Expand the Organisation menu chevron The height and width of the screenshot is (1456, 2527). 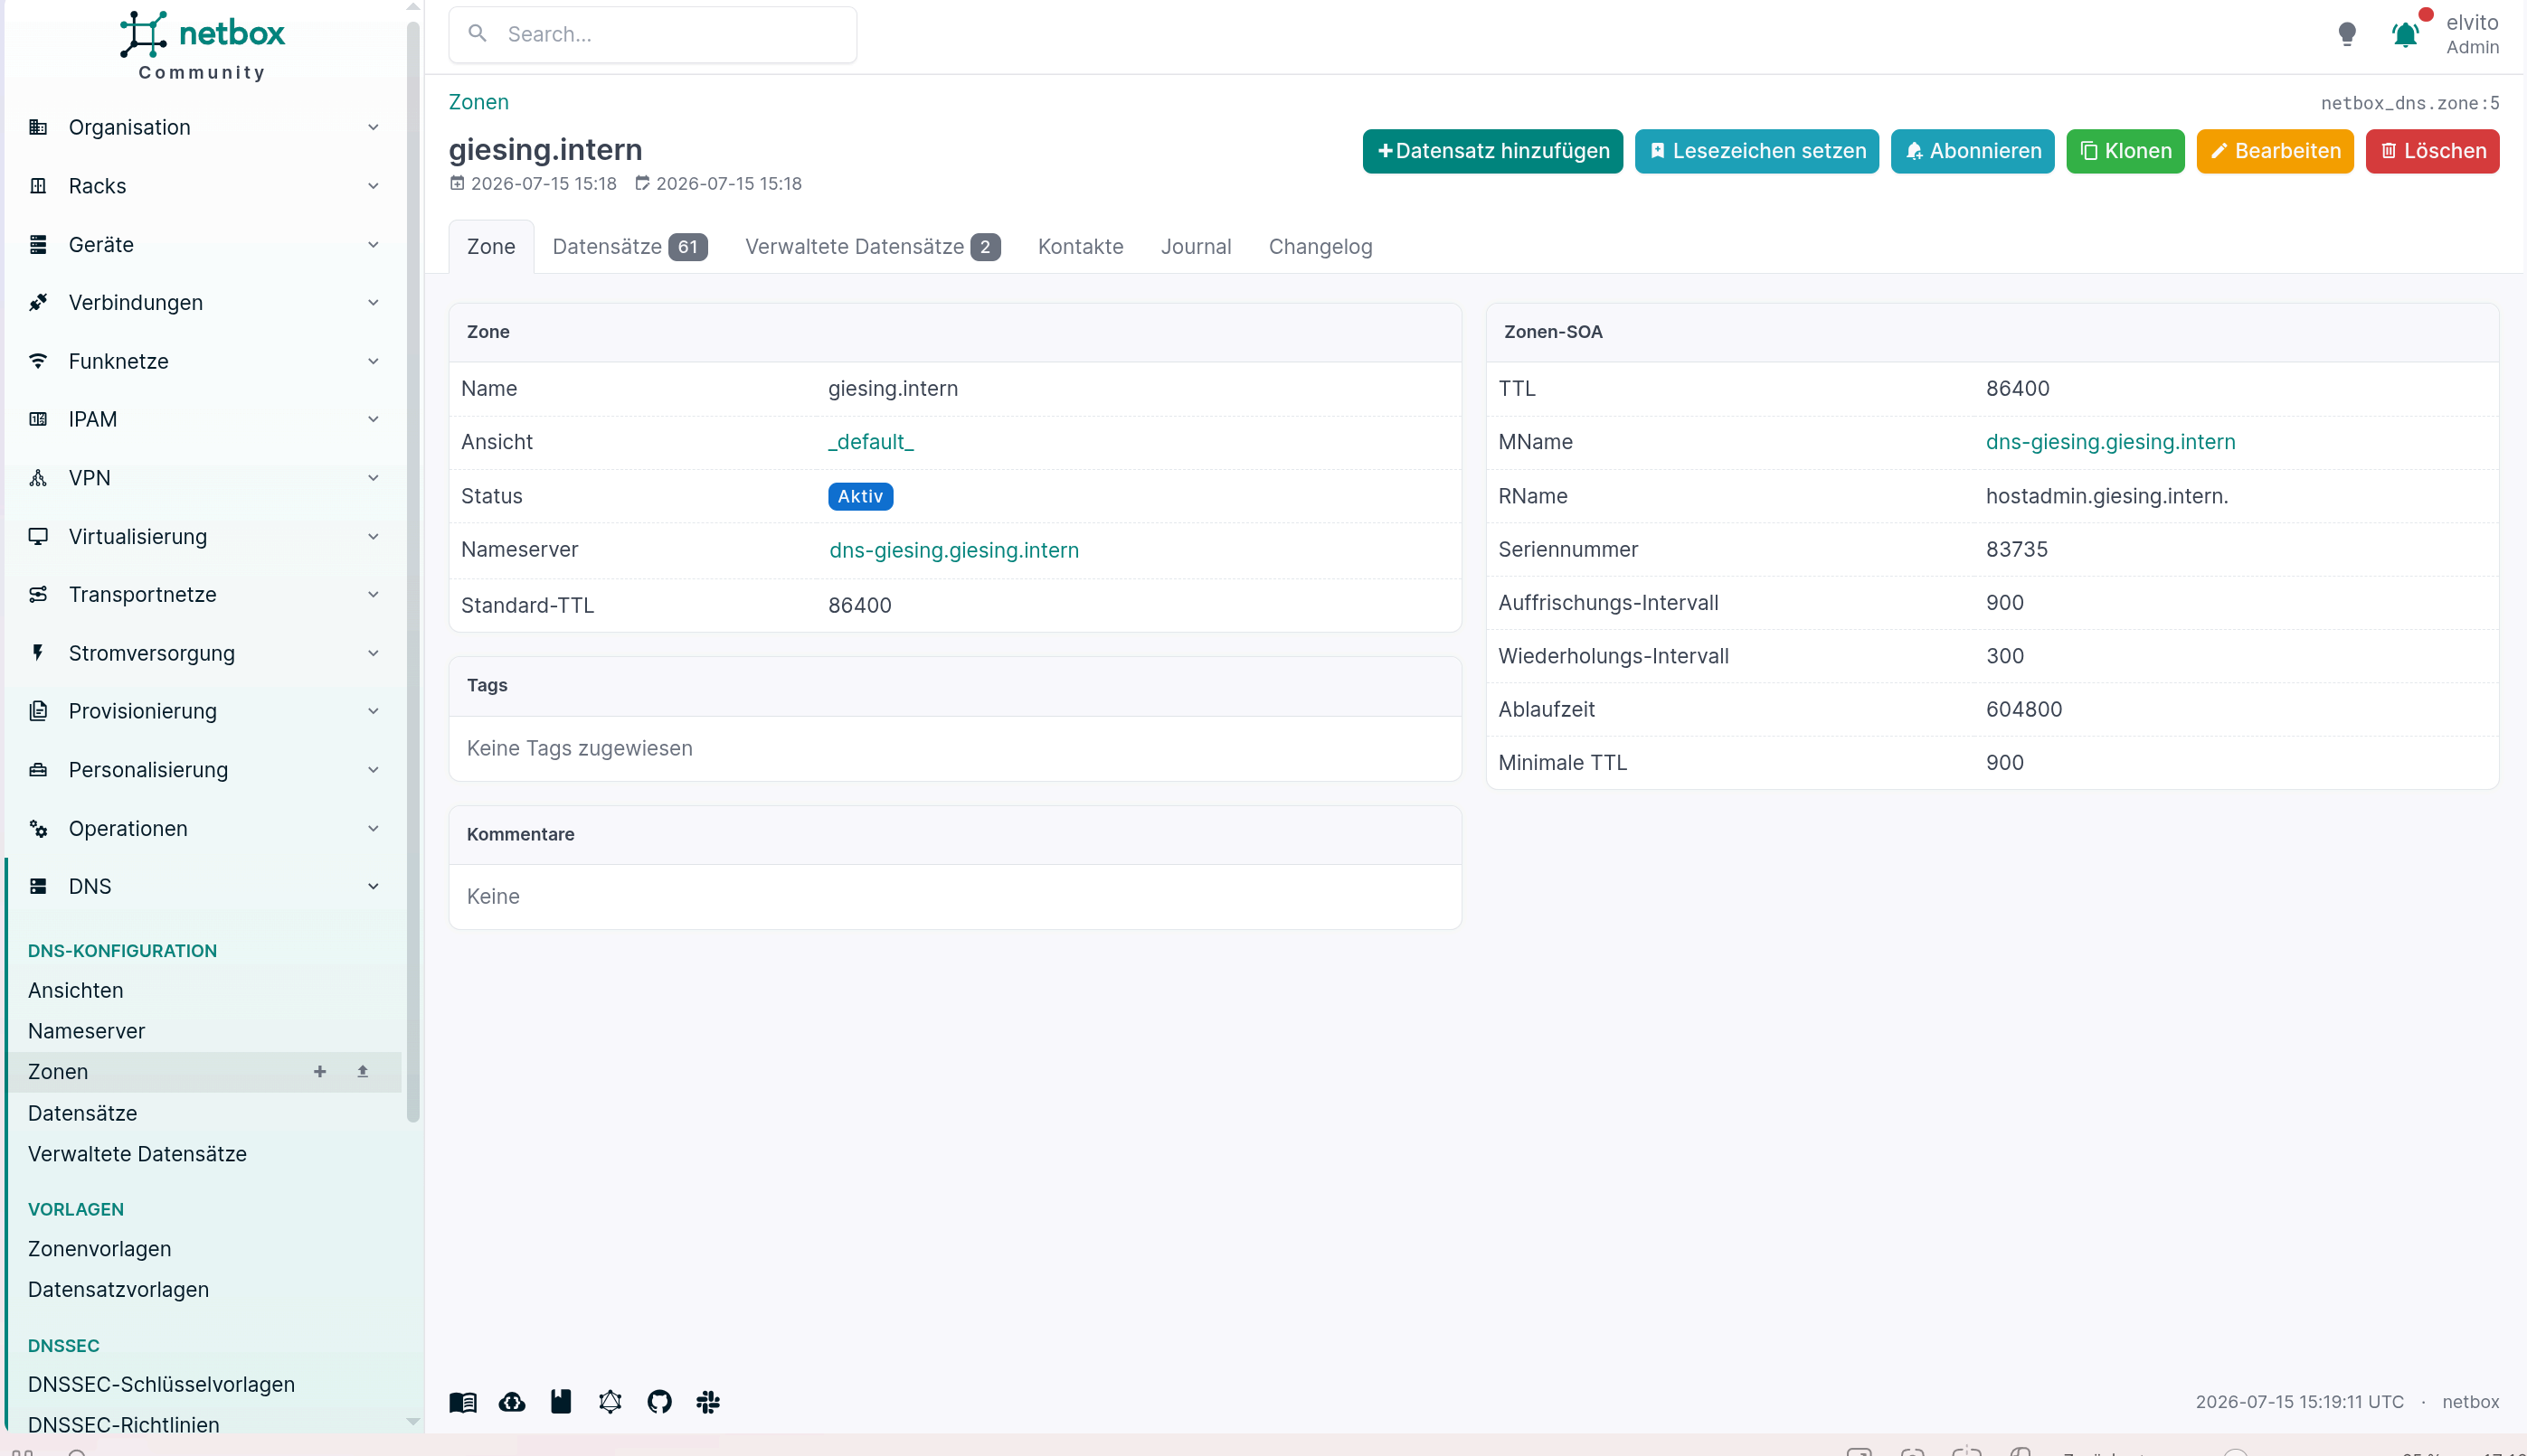[374, 127]
